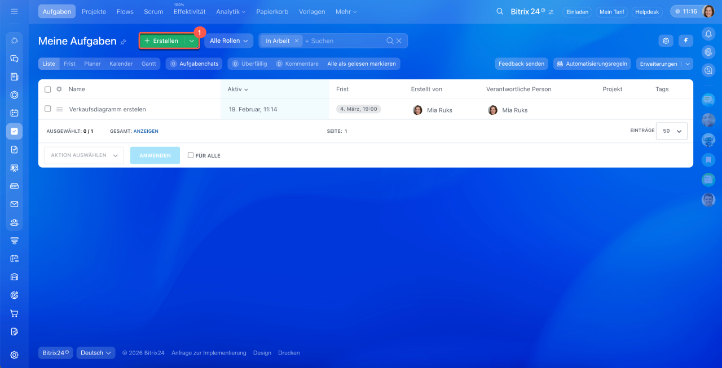Switch to the Projekte tab

[x=94, y=11]
